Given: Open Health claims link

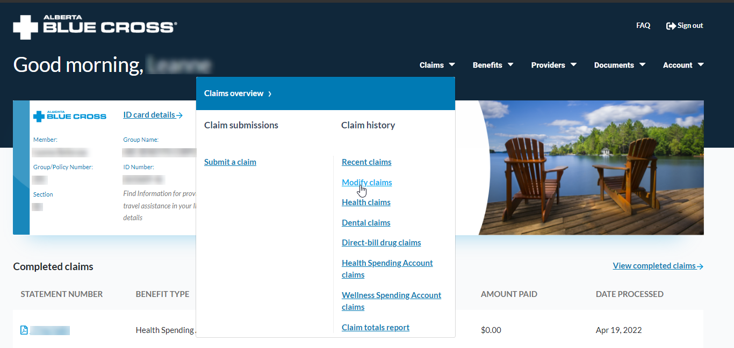Looking at the screenshot, I should (x=366, y=202).
